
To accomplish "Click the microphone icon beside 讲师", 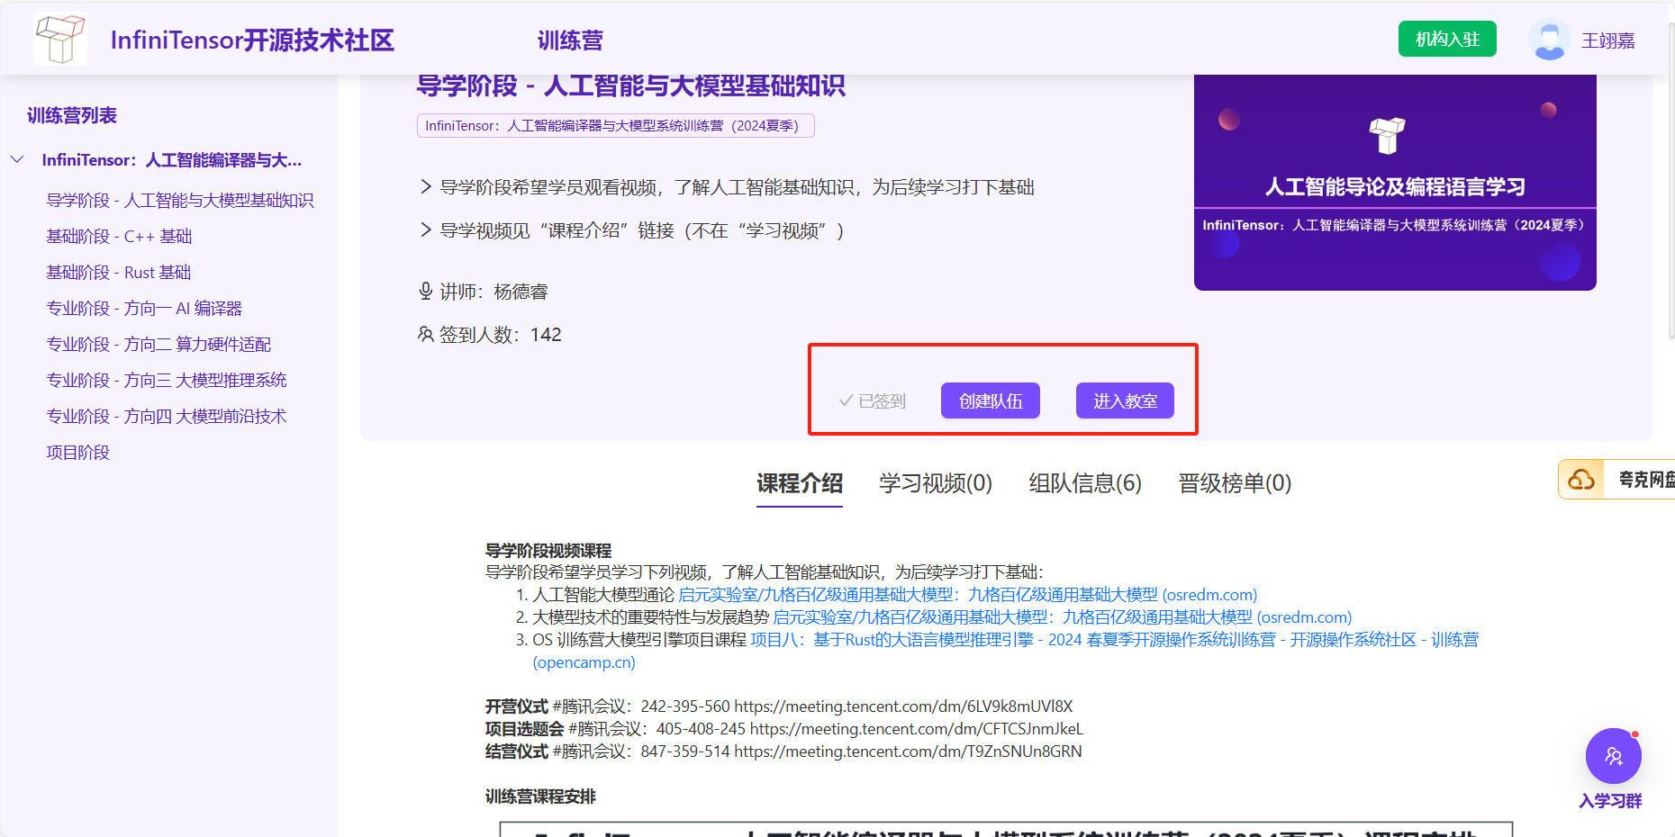I will pos(424,291).
